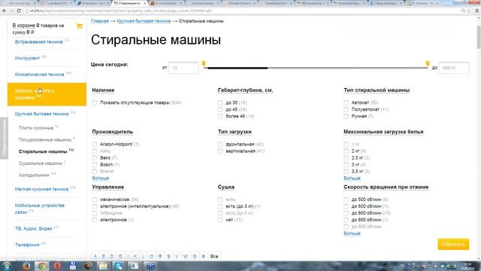Viewport: 481px width, 271px height.
Task: Filter brands by letter B
Action: [104, 256]
